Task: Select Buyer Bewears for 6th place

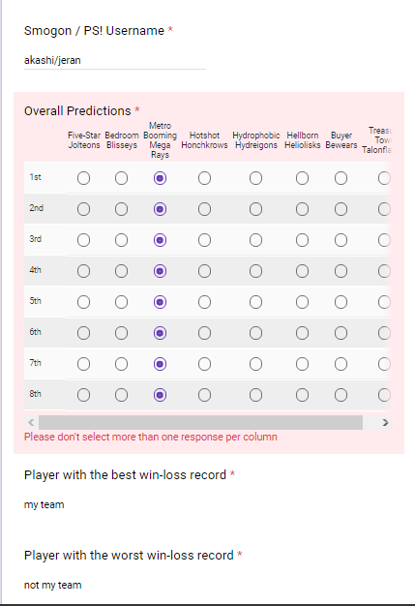Action: click(x=341, y=333)
